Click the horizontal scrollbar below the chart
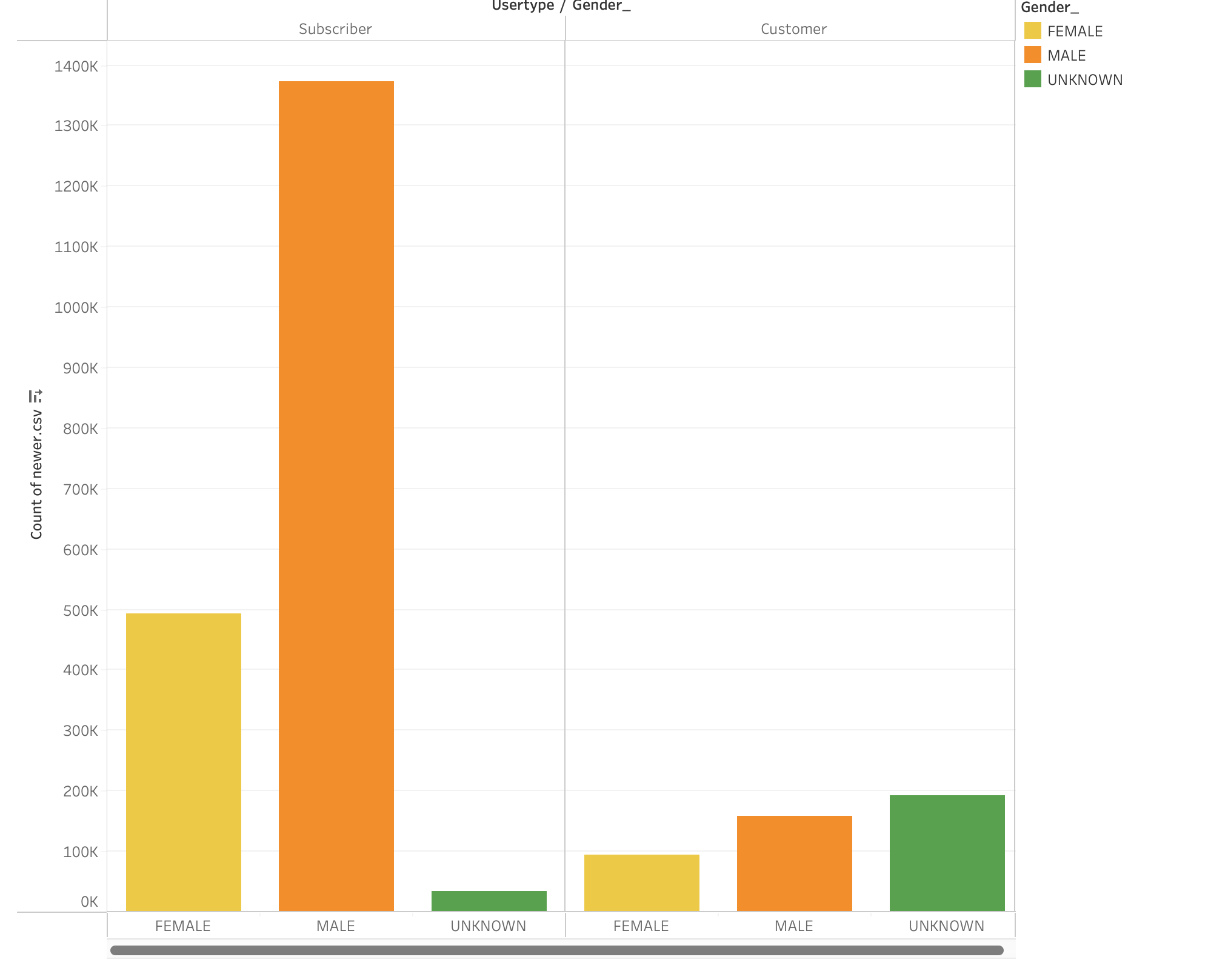Image resolution: width=1228 pixels, height=971 pixels. pyautogui.click(x=556, y=950)
